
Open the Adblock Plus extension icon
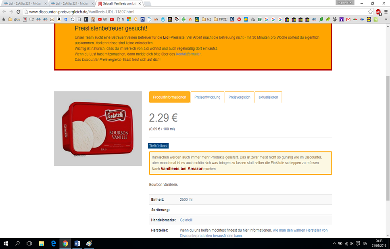click(378, 12)
